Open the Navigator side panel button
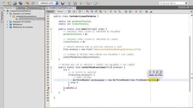This screenshot has height=108, width=193. tap(2, 15)
